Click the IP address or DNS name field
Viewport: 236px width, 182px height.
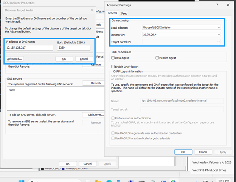pos(29,48)
